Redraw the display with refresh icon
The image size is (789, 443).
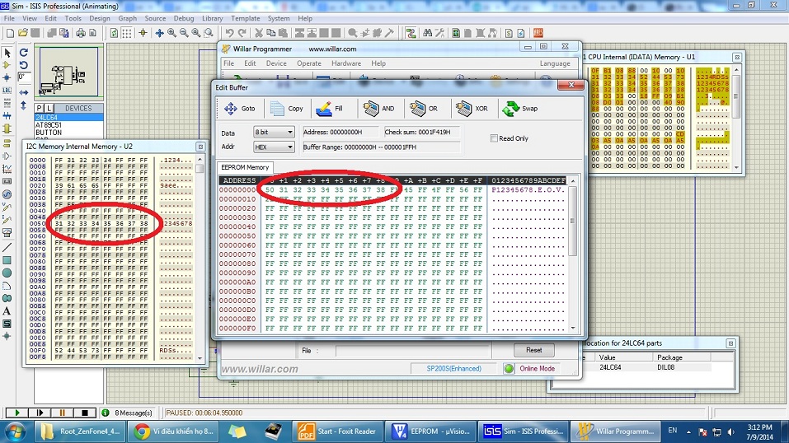115,33
